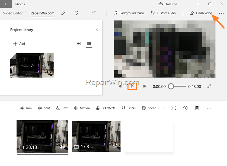
Task: Enter full screen preview
Action: 209,86
